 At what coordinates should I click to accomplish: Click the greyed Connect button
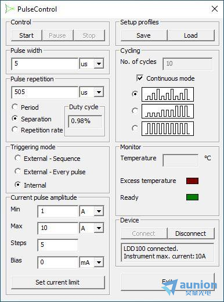(144, 233)
